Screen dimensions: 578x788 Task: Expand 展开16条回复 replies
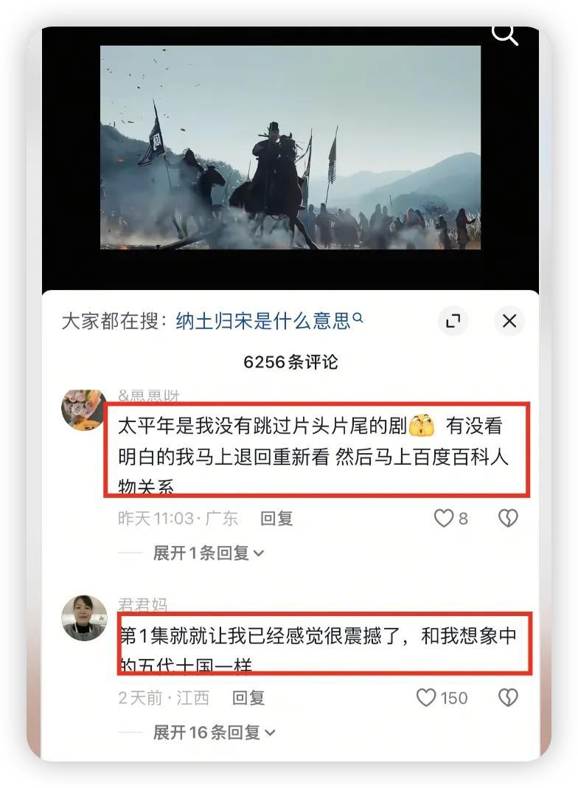214,732
